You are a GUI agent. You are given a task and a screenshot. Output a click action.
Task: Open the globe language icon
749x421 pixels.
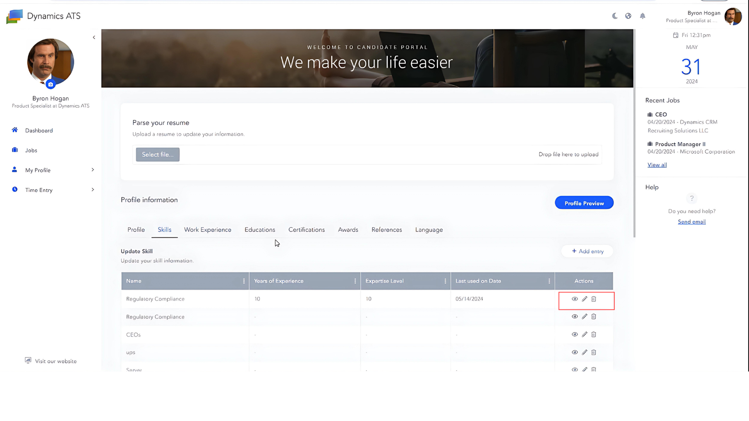tap(628, 16)
